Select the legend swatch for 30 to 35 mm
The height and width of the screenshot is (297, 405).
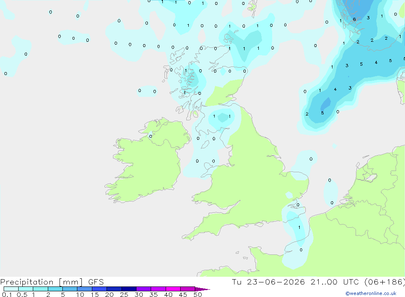(x=144, y=289)
